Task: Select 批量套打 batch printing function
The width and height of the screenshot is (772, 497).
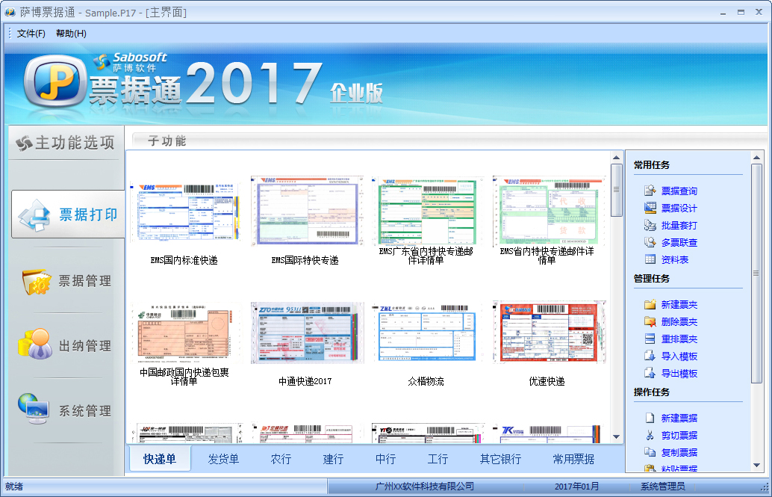Action: coord(680,224)
